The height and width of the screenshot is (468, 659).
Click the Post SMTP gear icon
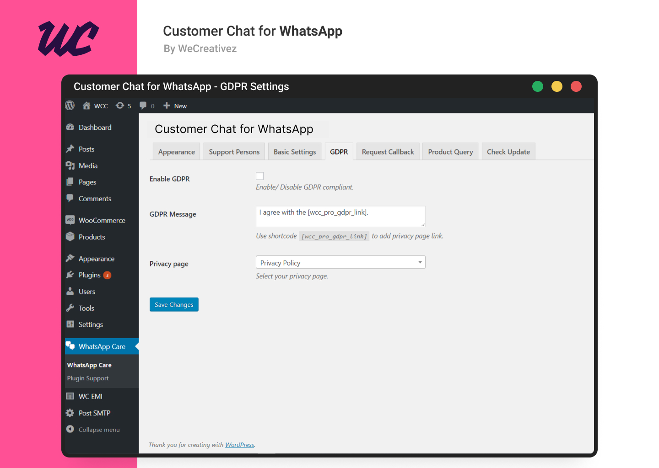70,413
